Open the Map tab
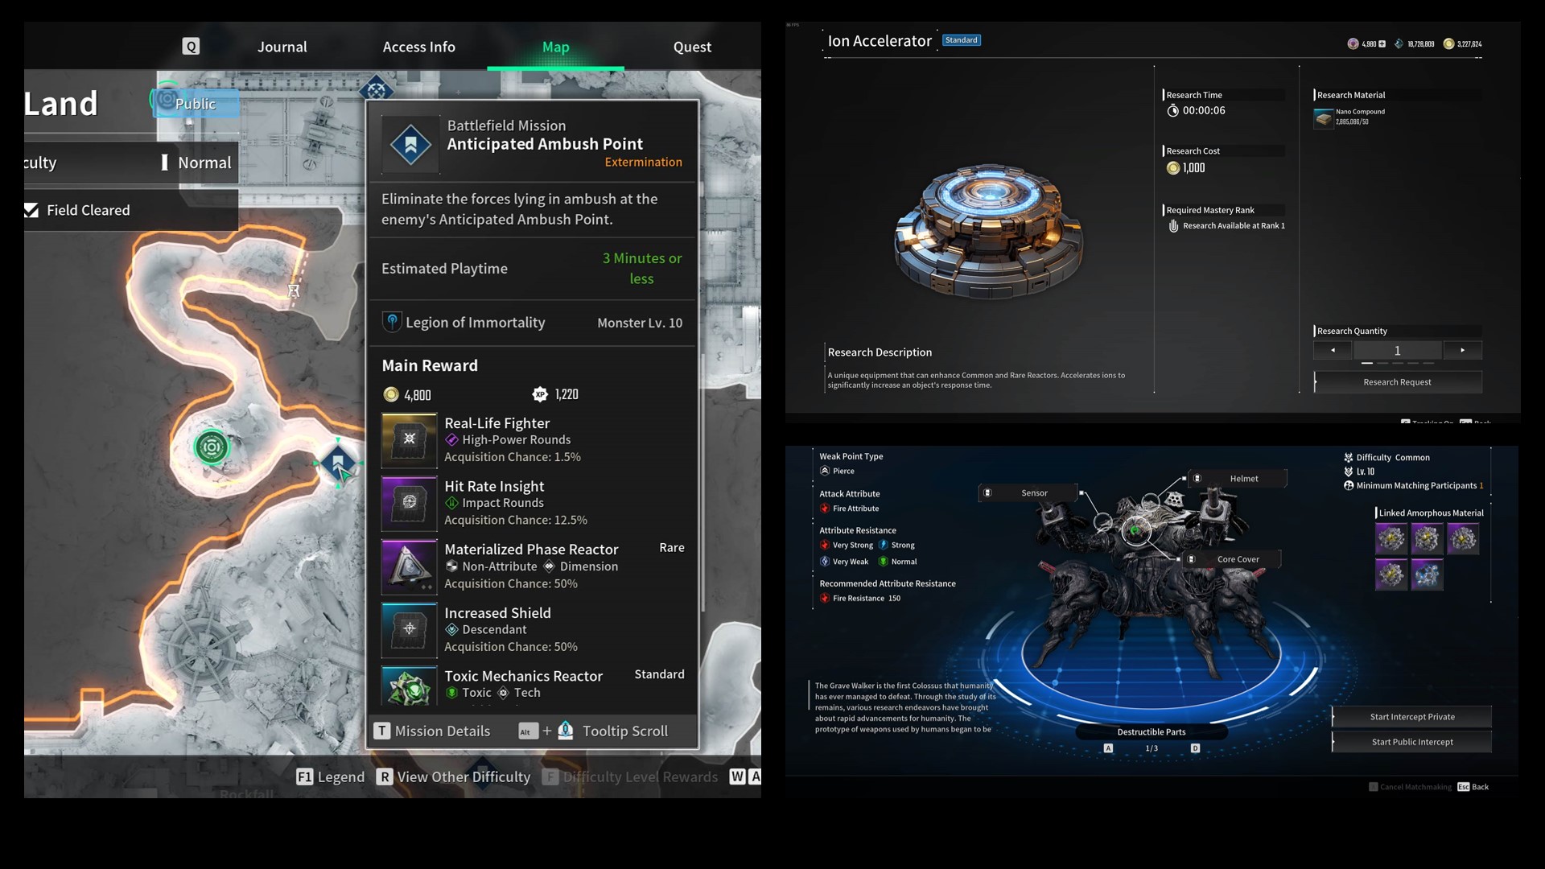 click(555, 46)
